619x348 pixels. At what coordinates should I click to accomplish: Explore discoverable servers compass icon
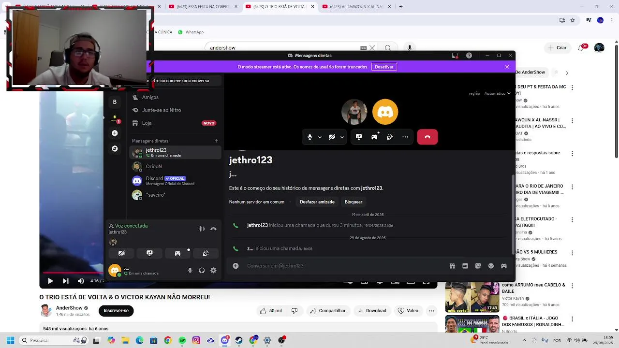(115, 148)
